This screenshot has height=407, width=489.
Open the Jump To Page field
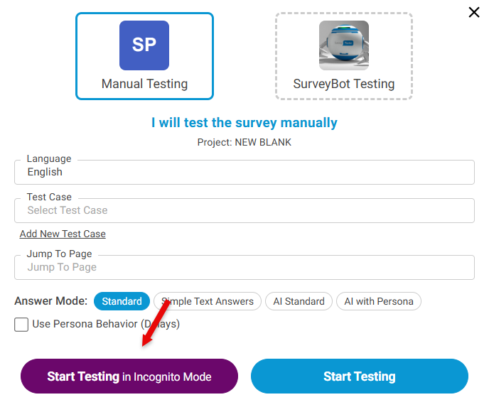(244, 267)
